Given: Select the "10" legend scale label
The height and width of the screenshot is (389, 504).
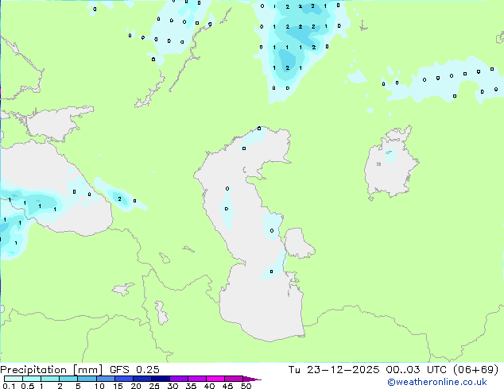Looking at the screenshot, I should [99, 386].
